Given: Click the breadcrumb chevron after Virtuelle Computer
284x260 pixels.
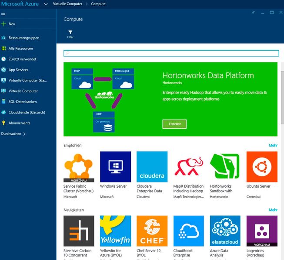Looking at the screenshot, I should tap(87, 4).
